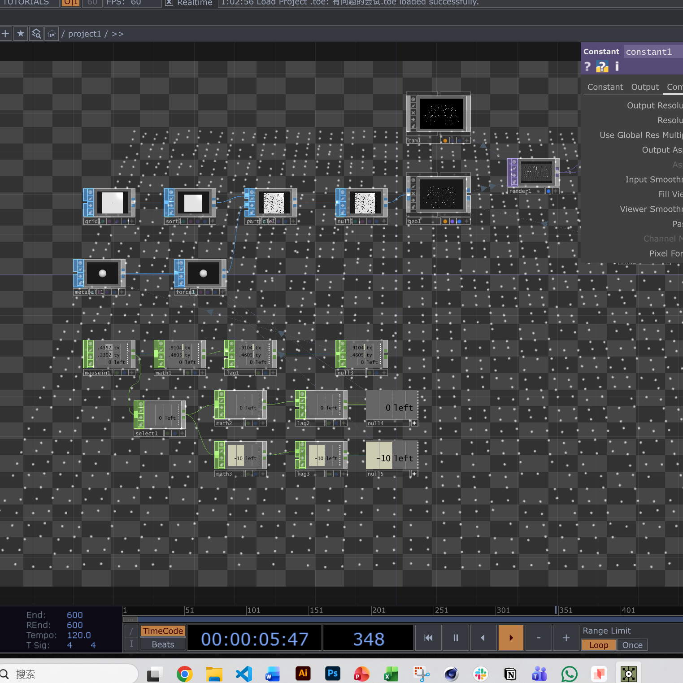Screen dimensions: 683x683
Task: Click the plus expander on the null5 node
Action: tap(414, 474)
